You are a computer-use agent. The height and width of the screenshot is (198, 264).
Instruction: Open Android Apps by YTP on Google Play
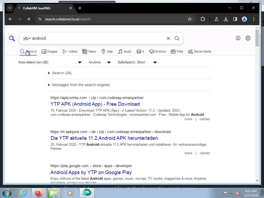pos(91,172)
